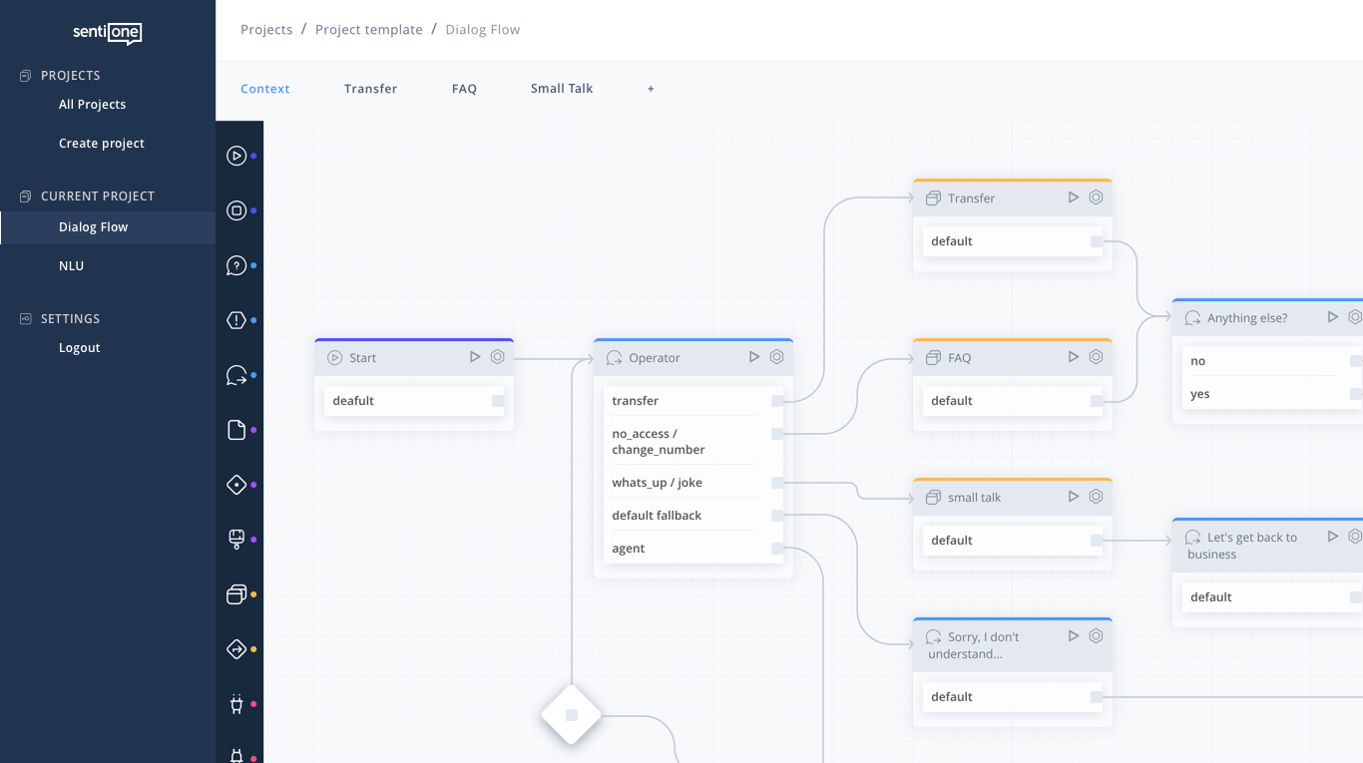
Task: Click the default output handle on the FAQ node
Action: pyautogui.click(x=1096, y=400)
